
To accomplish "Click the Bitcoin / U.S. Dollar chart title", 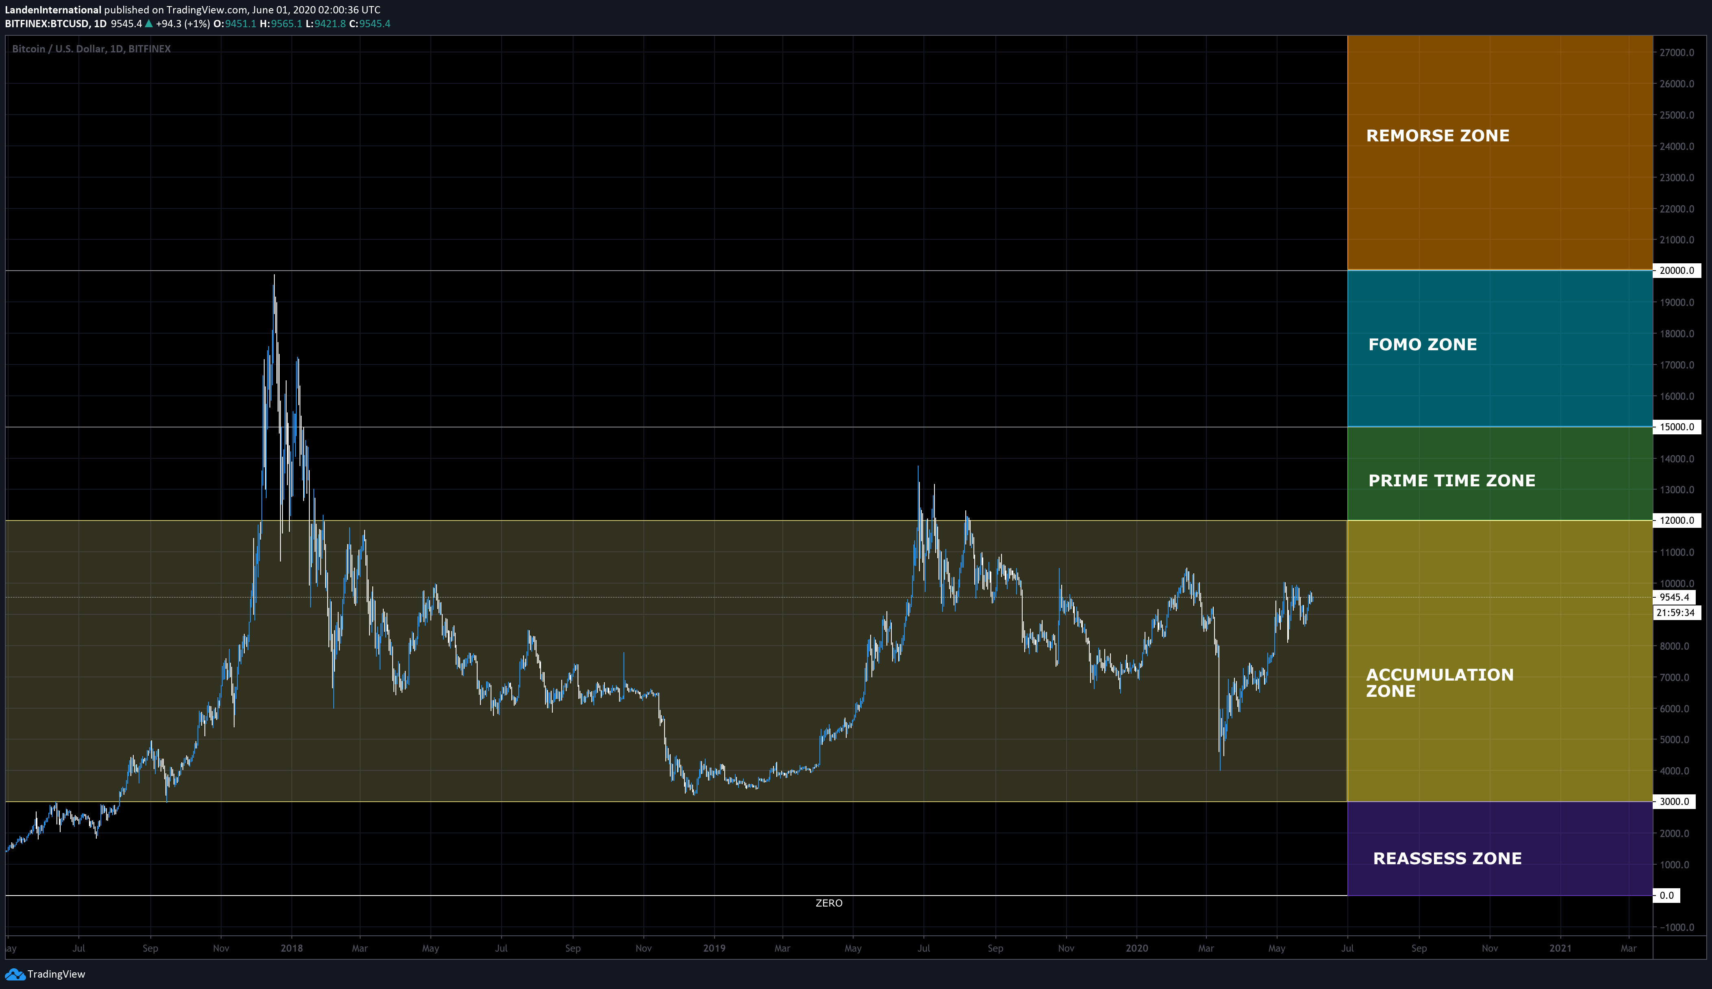I will tap(91, 49).
